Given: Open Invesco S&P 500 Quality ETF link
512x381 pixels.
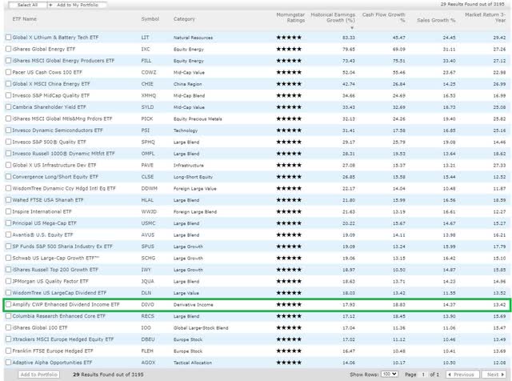Looking at the screenshot, I should click(x=50, y=142).
